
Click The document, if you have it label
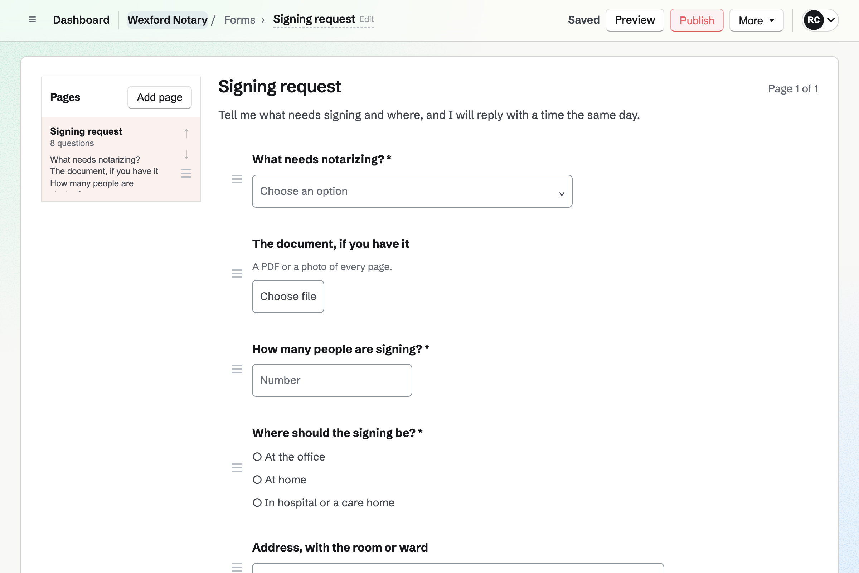330,244
